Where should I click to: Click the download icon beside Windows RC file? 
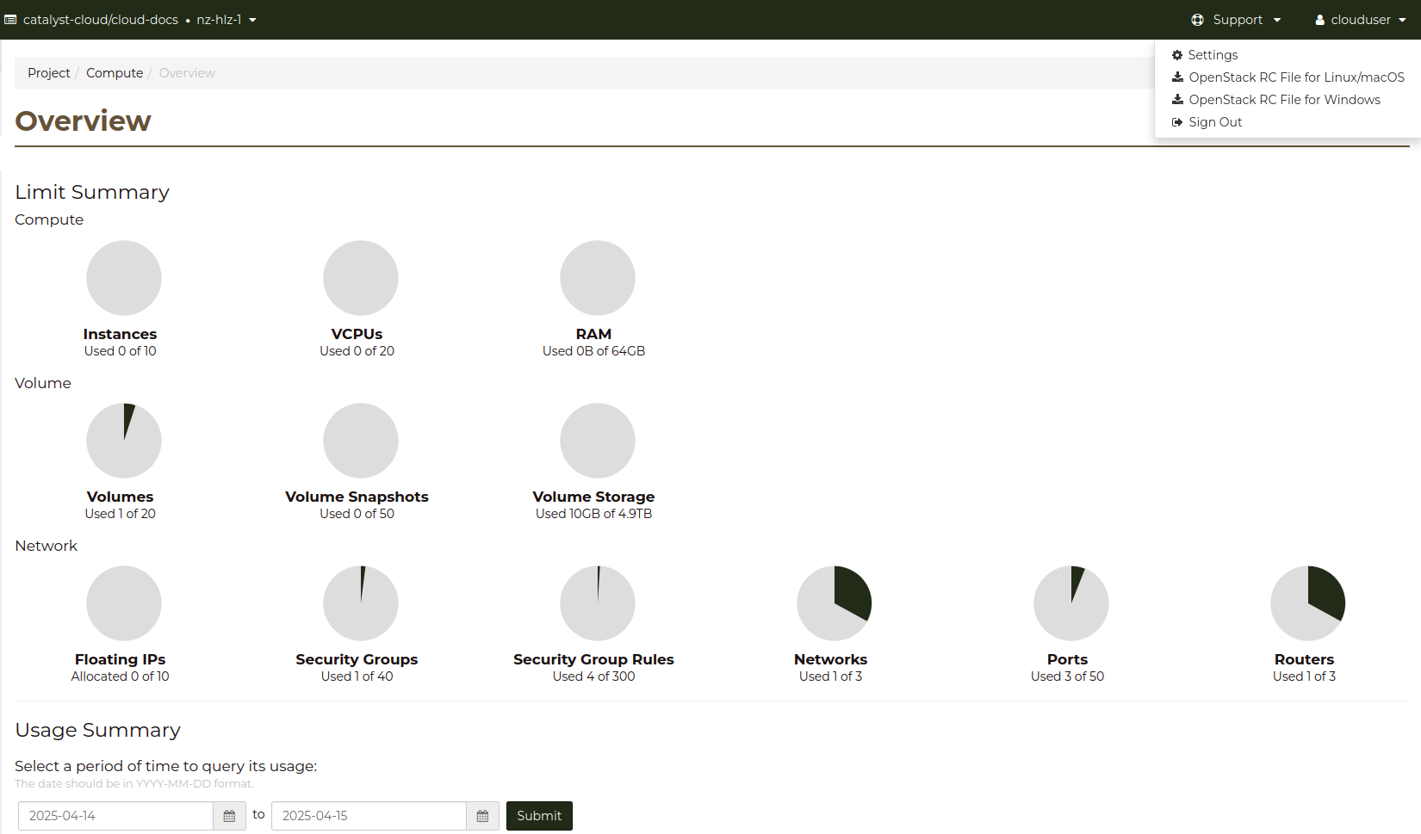(1177, 99)
